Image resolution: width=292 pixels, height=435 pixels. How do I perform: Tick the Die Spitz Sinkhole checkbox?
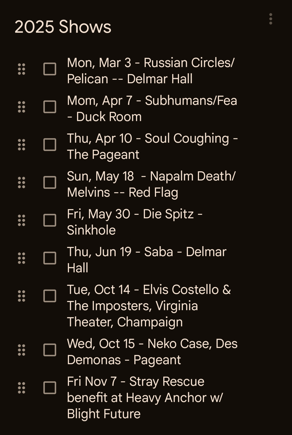point(50,220)
